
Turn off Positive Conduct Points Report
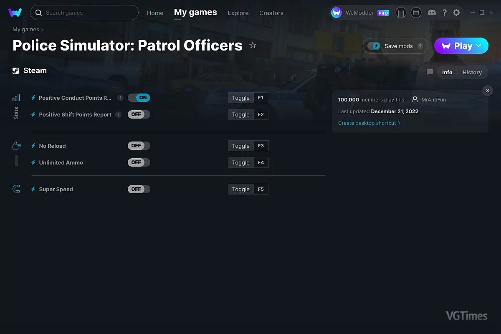click(139, 98)
